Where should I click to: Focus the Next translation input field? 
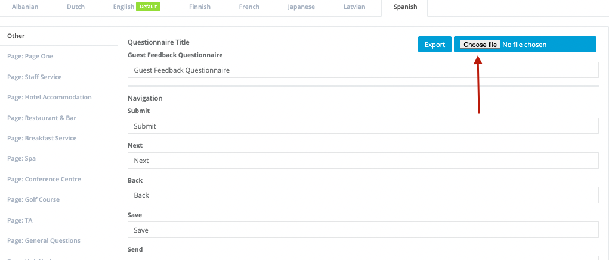(363, 161)
